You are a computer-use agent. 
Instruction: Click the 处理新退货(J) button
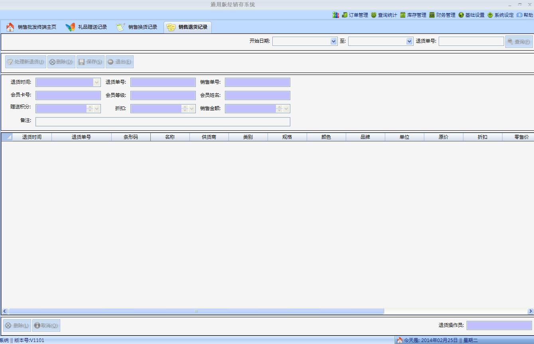coord(26,62)
